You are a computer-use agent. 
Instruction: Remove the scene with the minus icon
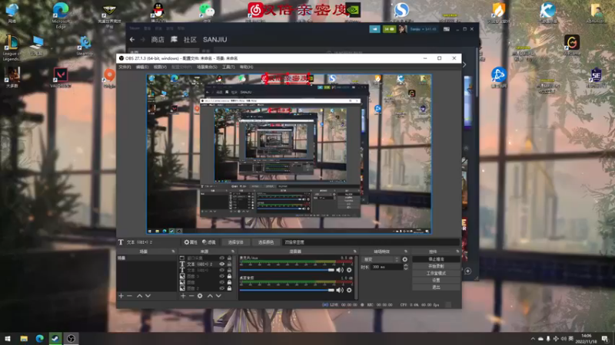[x=129, y=296]
